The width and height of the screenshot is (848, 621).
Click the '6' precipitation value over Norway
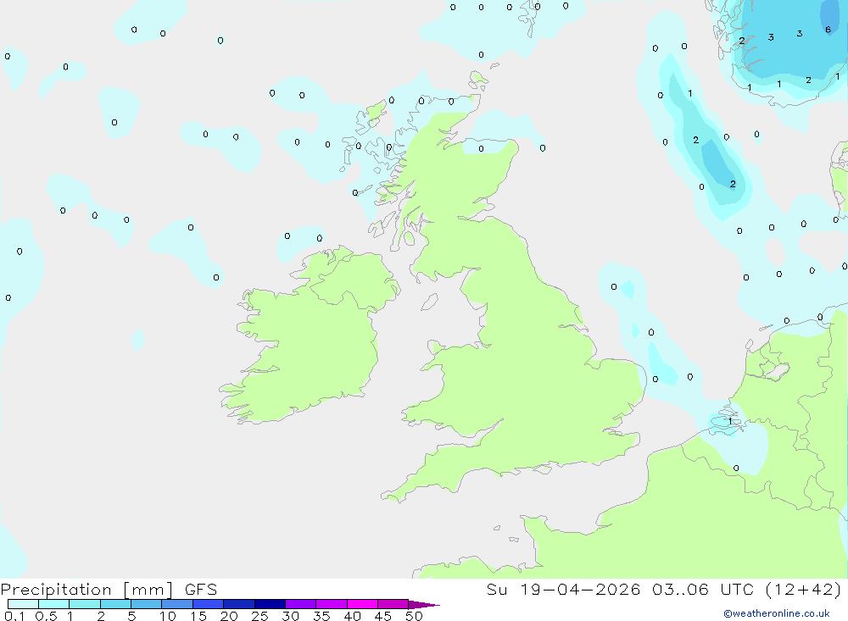pos(828,30)
